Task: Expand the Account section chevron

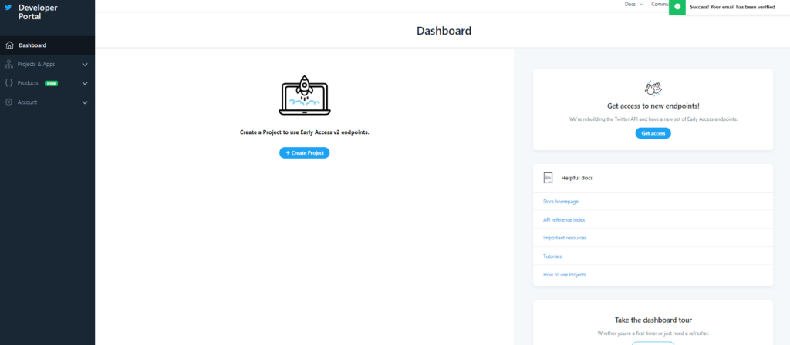Action: click(85, 102)
